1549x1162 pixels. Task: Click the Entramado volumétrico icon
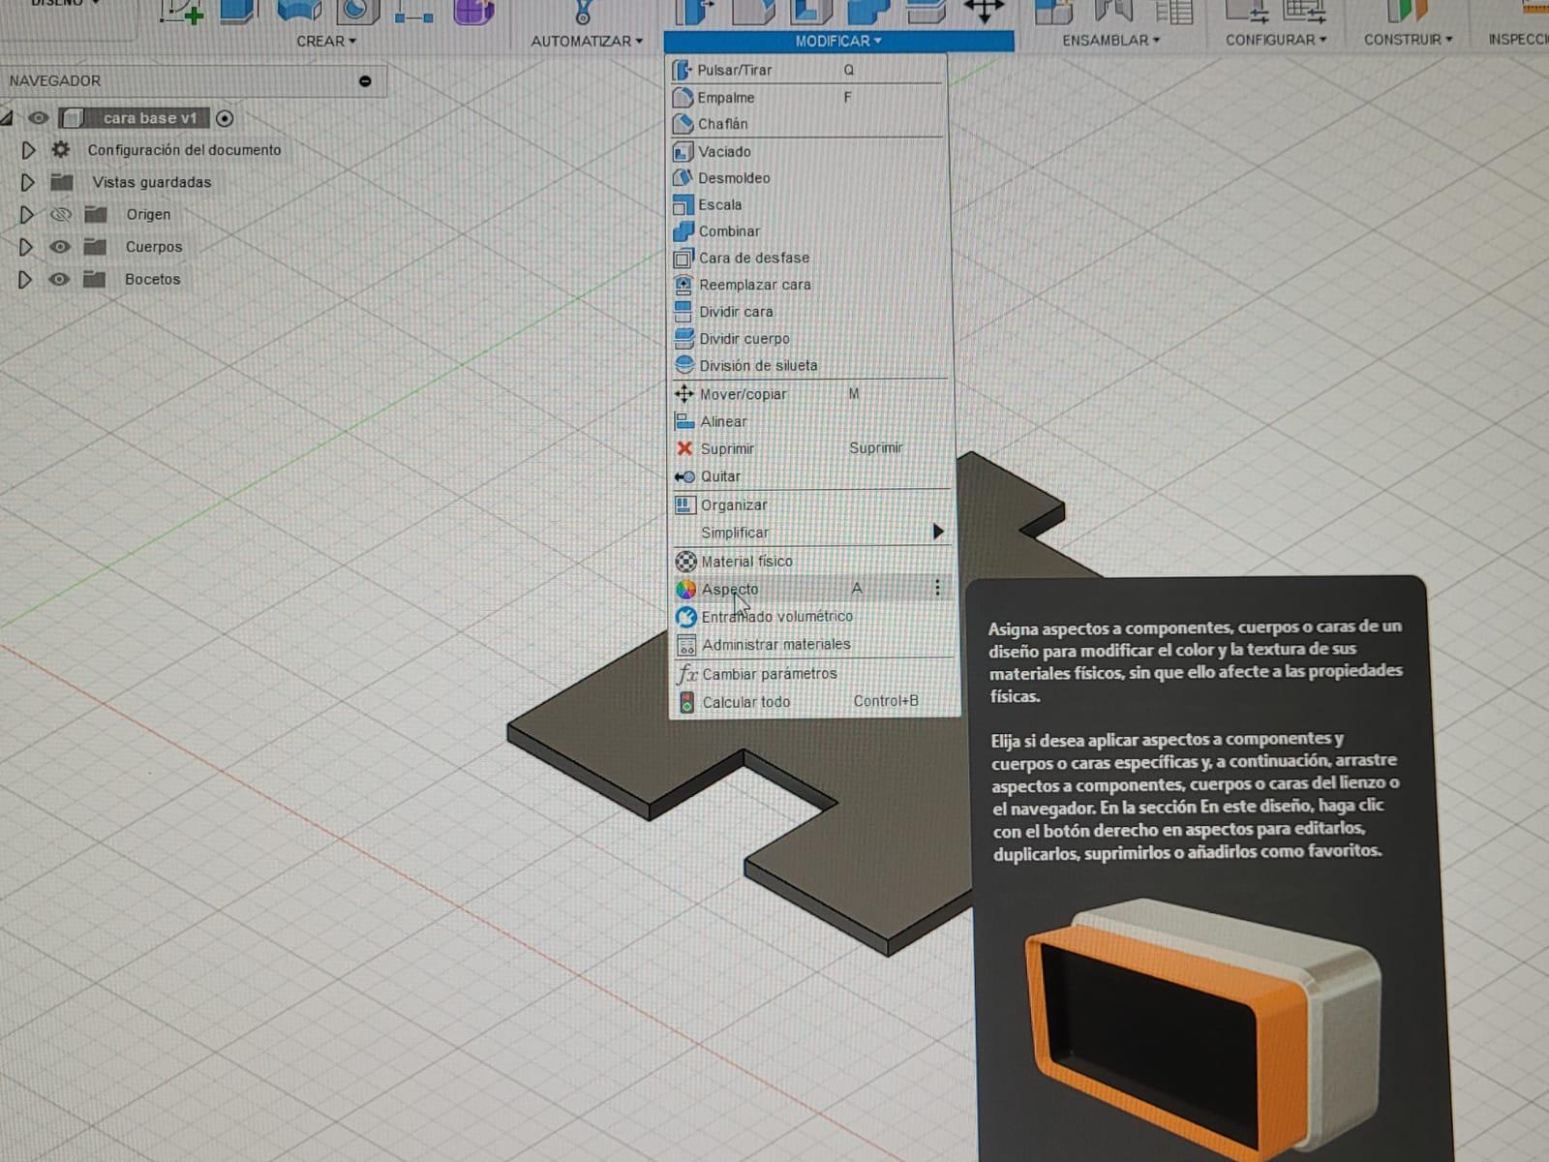pos(686,617)
